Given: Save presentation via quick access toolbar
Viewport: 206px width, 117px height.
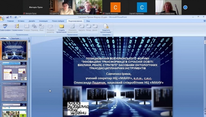Looking at the screenshot, I should pyautogui.click(x=7, y=17).
